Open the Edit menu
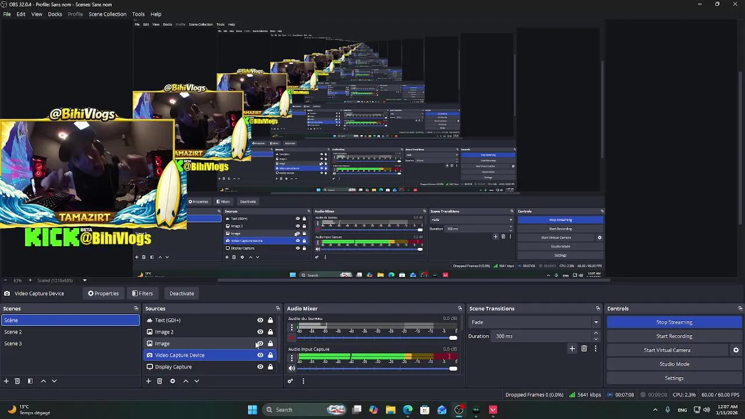 click(21, 14)
